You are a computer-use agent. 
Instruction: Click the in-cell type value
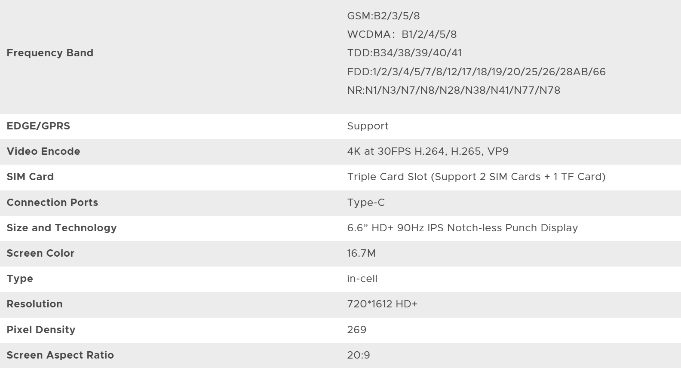click(x=362, y=279)
